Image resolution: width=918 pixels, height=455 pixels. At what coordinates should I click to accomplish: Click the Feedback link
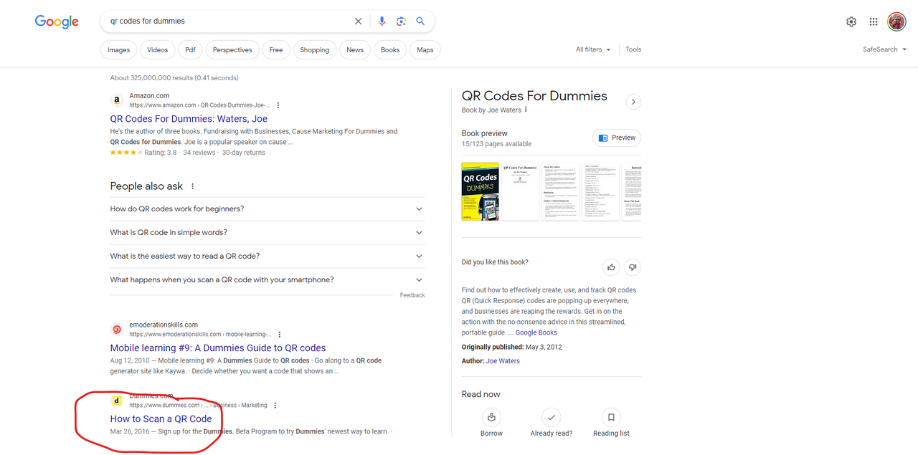tap(412, 295)
